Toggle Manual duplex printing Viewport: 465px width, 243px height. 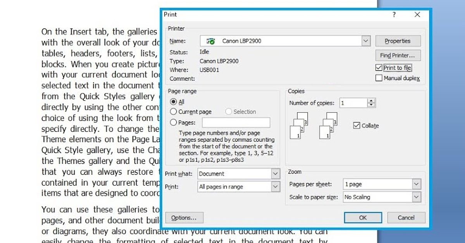[379, 78]
